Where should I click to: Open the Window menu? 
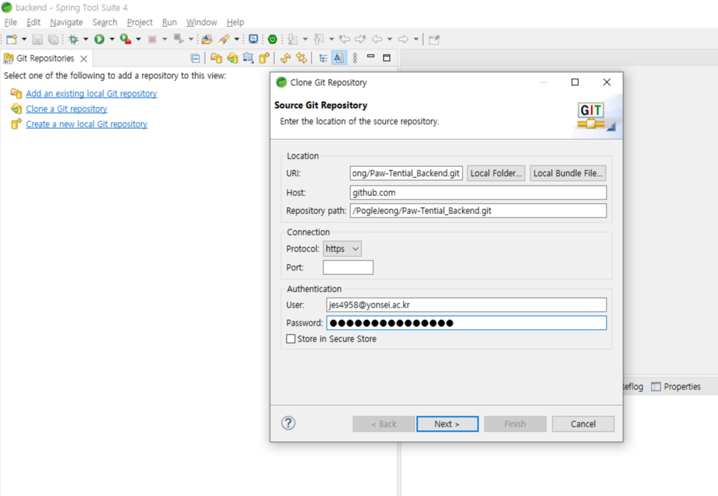click(x=201, y=22)
